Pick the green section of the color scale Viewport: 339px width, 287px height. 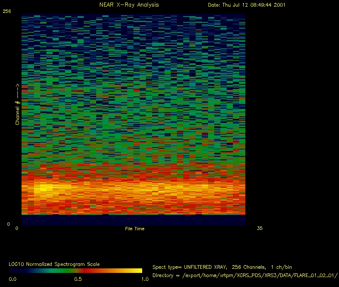pyautogui.click(x=54, y=270)
